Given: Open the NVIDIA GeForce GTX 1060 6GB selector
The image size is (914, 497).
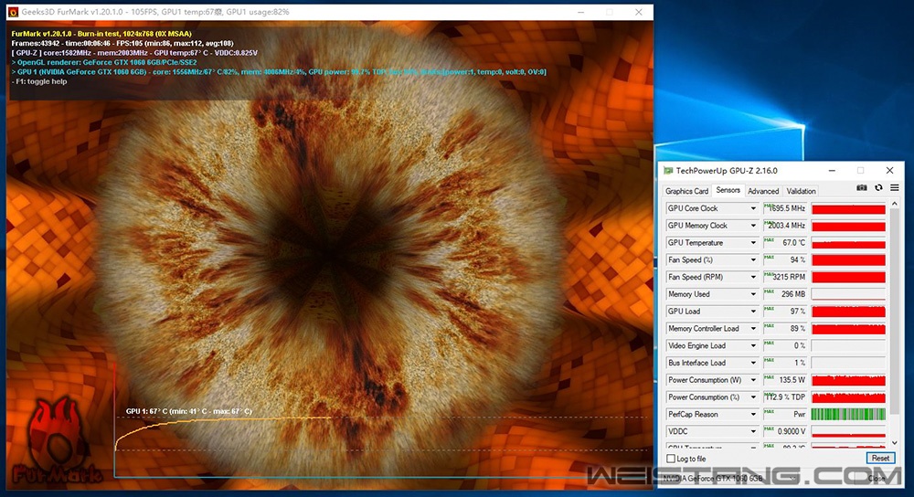Looking at the screenshot, I should click(731, 479).
